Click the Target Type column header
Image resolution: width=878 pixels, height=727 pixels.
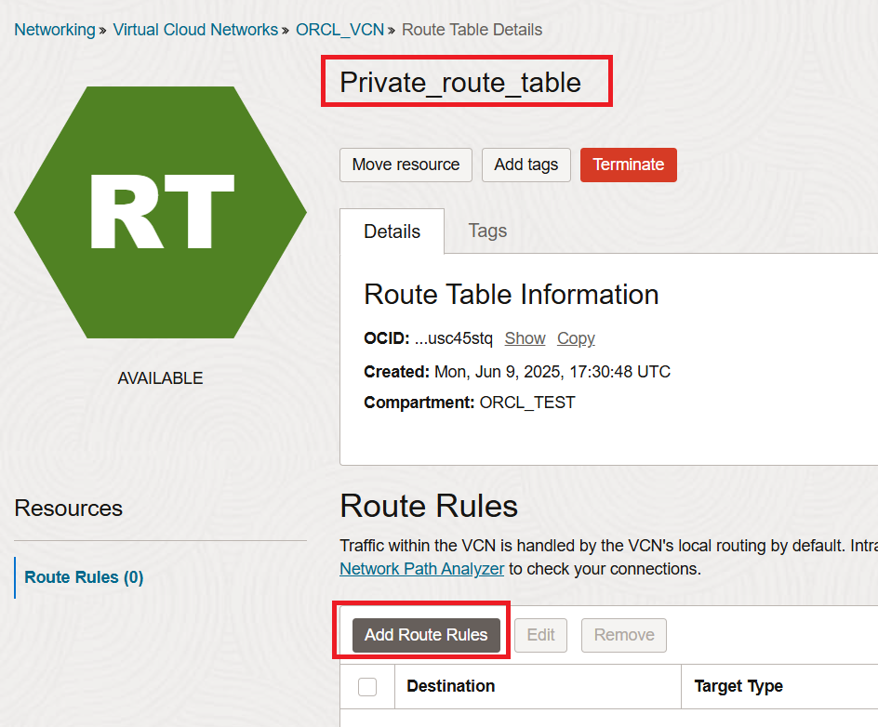click(738, 686)
